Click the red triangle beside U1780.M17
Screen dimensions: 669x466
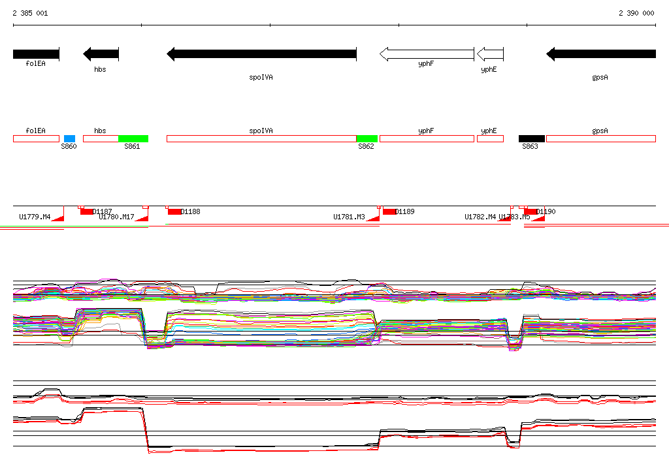(143, 218)
